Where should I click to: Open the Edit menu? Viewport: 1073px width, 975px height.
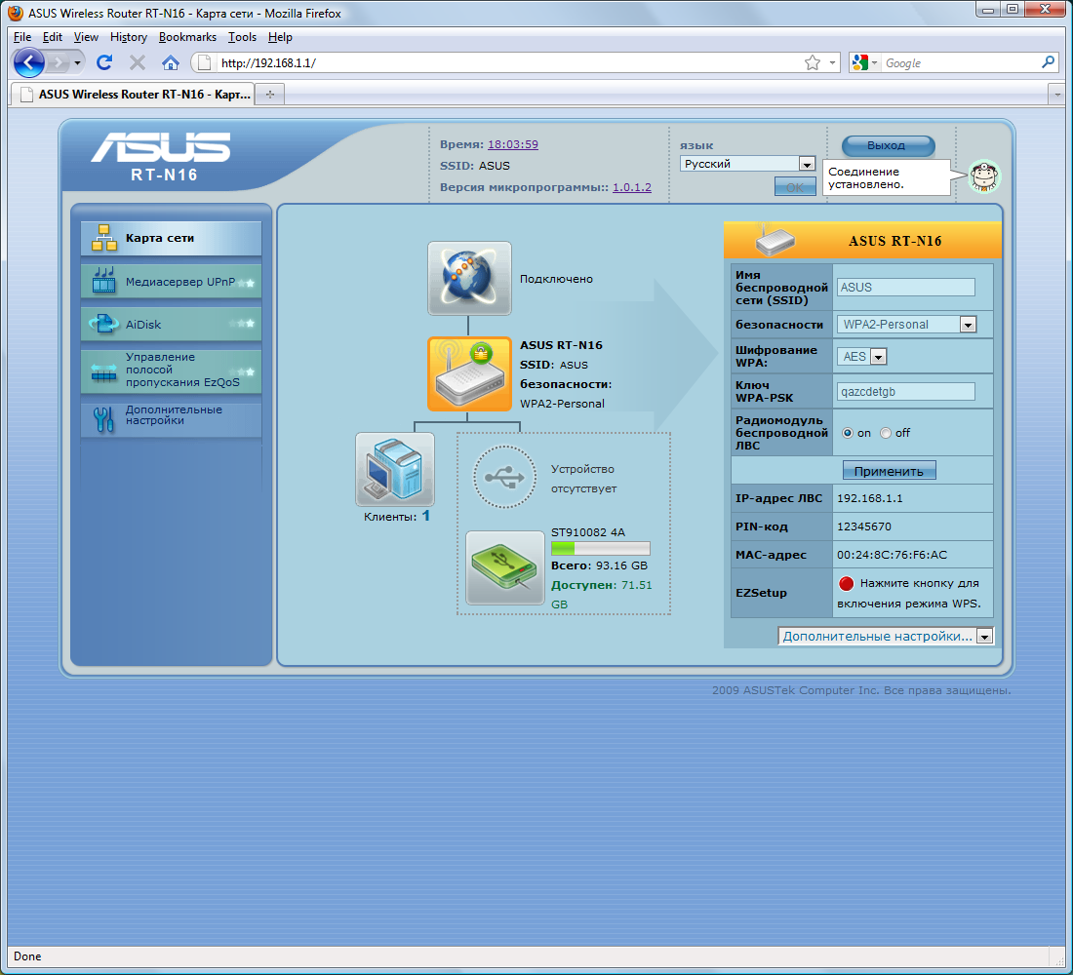coord(52,37)
